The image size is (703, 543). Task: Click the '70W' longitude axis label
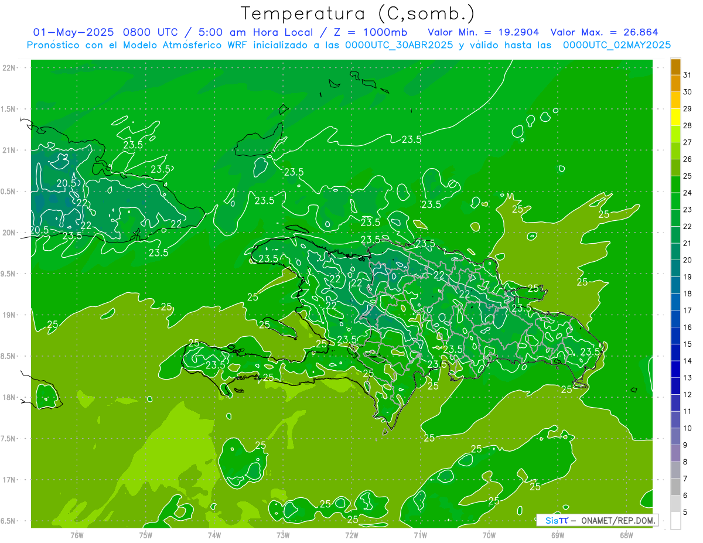tap(489, 535)
